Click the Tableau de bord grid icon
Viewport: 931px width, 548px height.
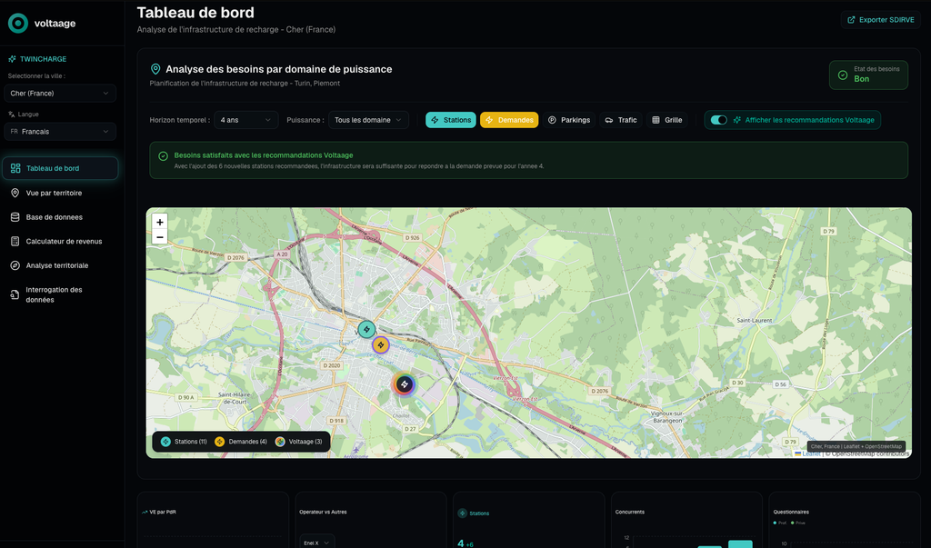pos(15,168)
